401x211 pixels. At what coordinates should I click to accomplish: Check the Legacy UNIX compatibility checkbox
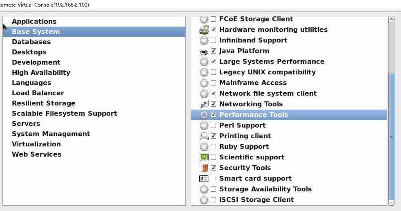213,72
